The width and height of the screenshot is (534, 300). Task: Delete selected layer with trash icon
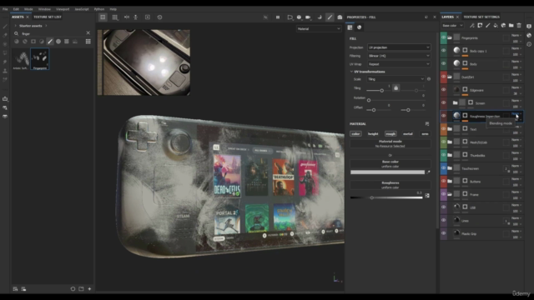point(519,26)
